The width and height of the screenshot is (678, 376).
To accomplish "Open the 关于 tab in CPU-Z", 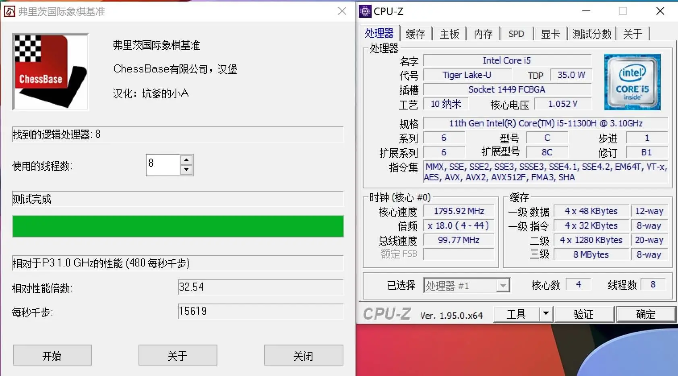I will tap(633, 34).
